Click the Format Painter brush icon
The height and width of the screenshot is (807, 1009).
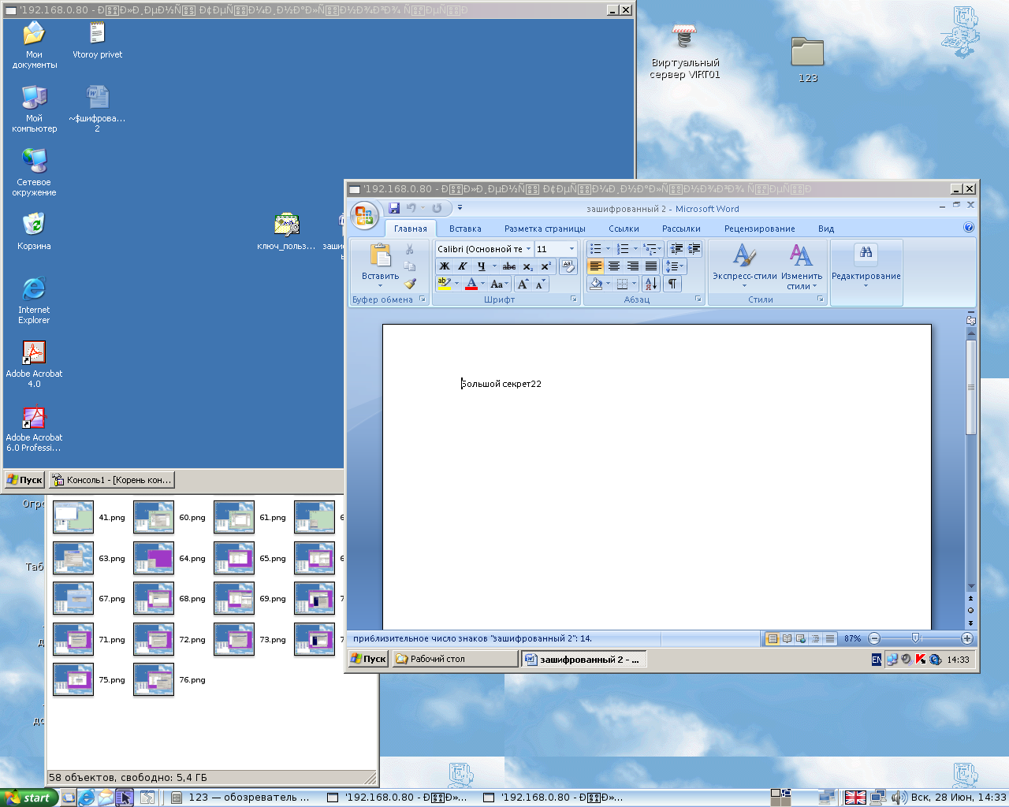(410, 284)
